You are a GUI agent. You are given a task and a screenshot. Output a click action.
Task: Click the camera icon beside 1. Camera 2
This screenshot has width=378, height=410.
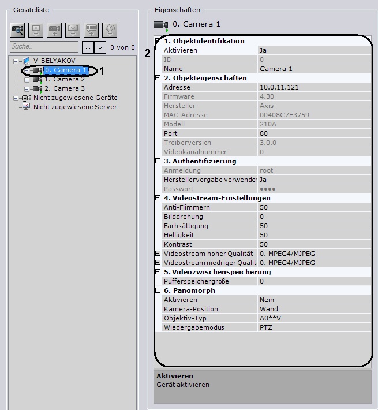(x=38, y=80)
